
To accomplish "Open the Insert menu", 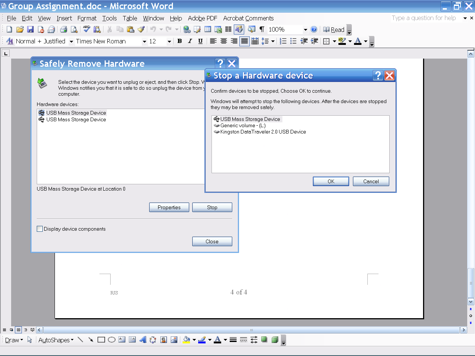I will 64,18.
